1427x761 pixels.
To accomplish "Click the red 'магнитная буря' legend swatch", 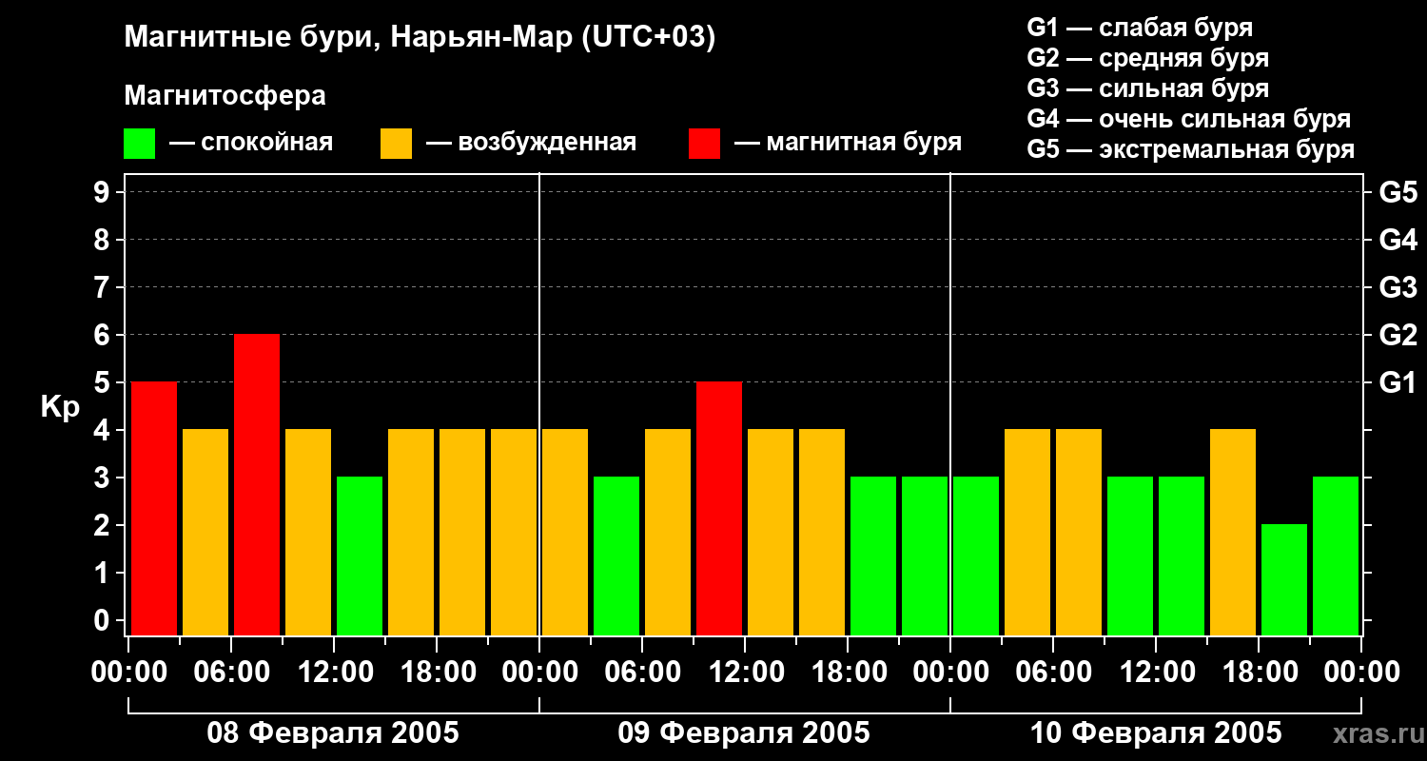I will (x=704, y=144).
